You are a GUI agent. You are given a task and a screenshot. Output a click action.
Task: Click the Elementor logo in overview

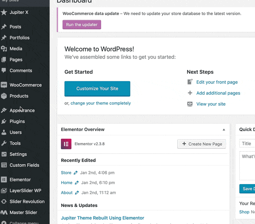(x=66, y=144)
